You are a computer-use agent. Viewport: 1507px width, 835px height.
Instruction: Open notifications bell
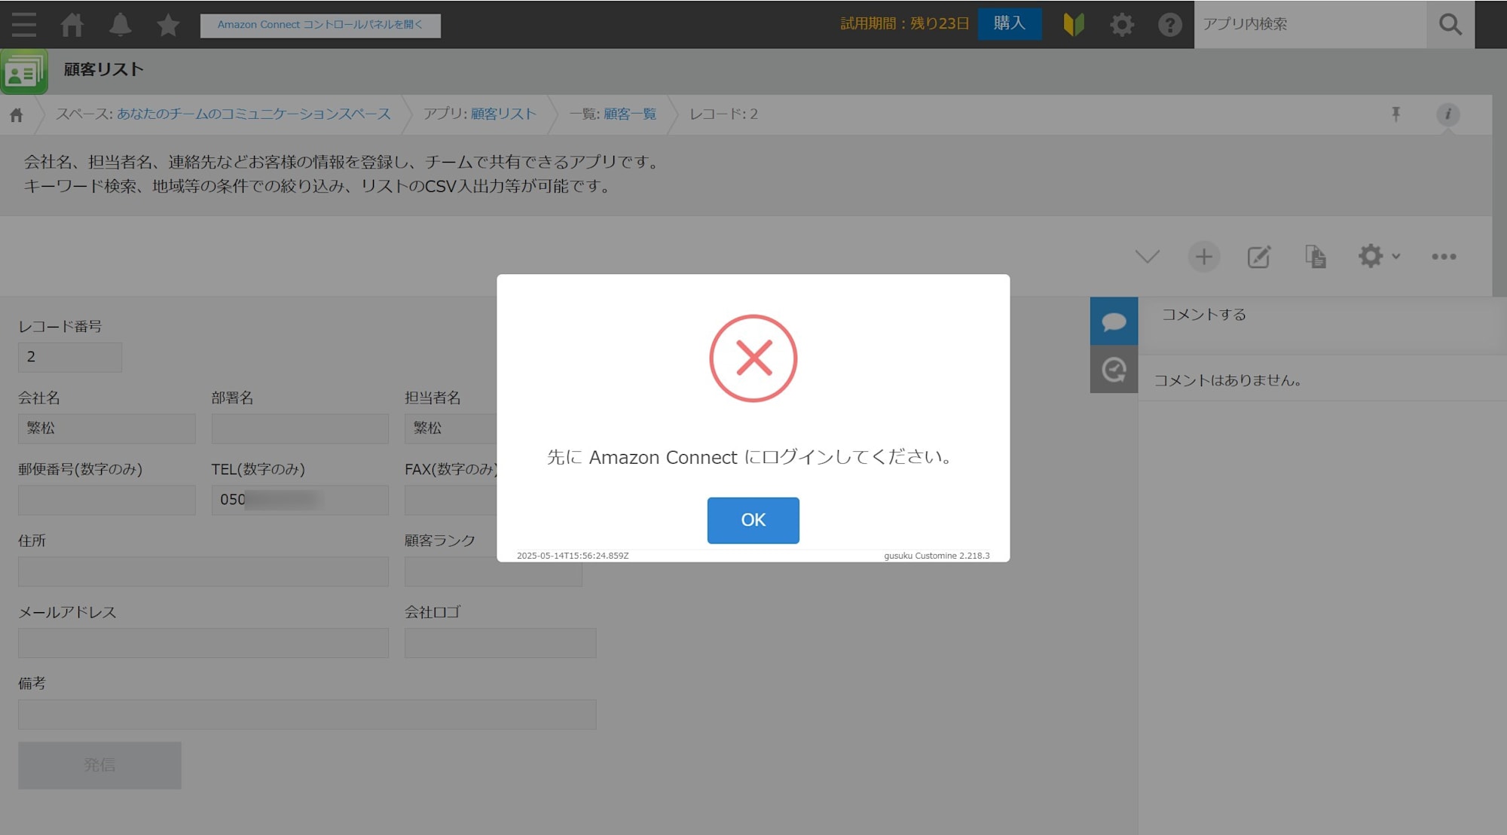(120, 24)
